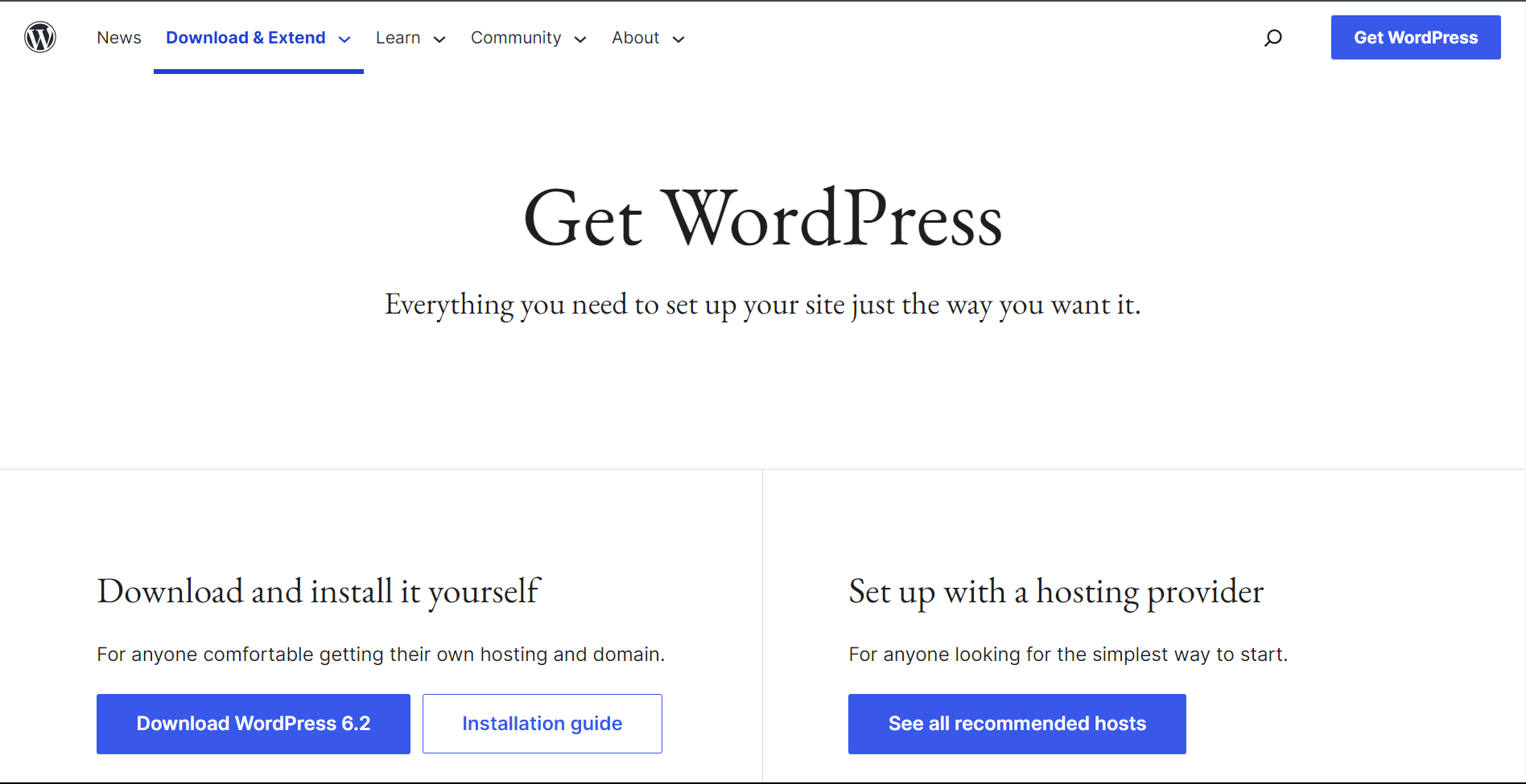Click the 'Everything you need to set up' tagline
Image resolution: width=1526 pixels, height=784 pixels.
(763, 306)
